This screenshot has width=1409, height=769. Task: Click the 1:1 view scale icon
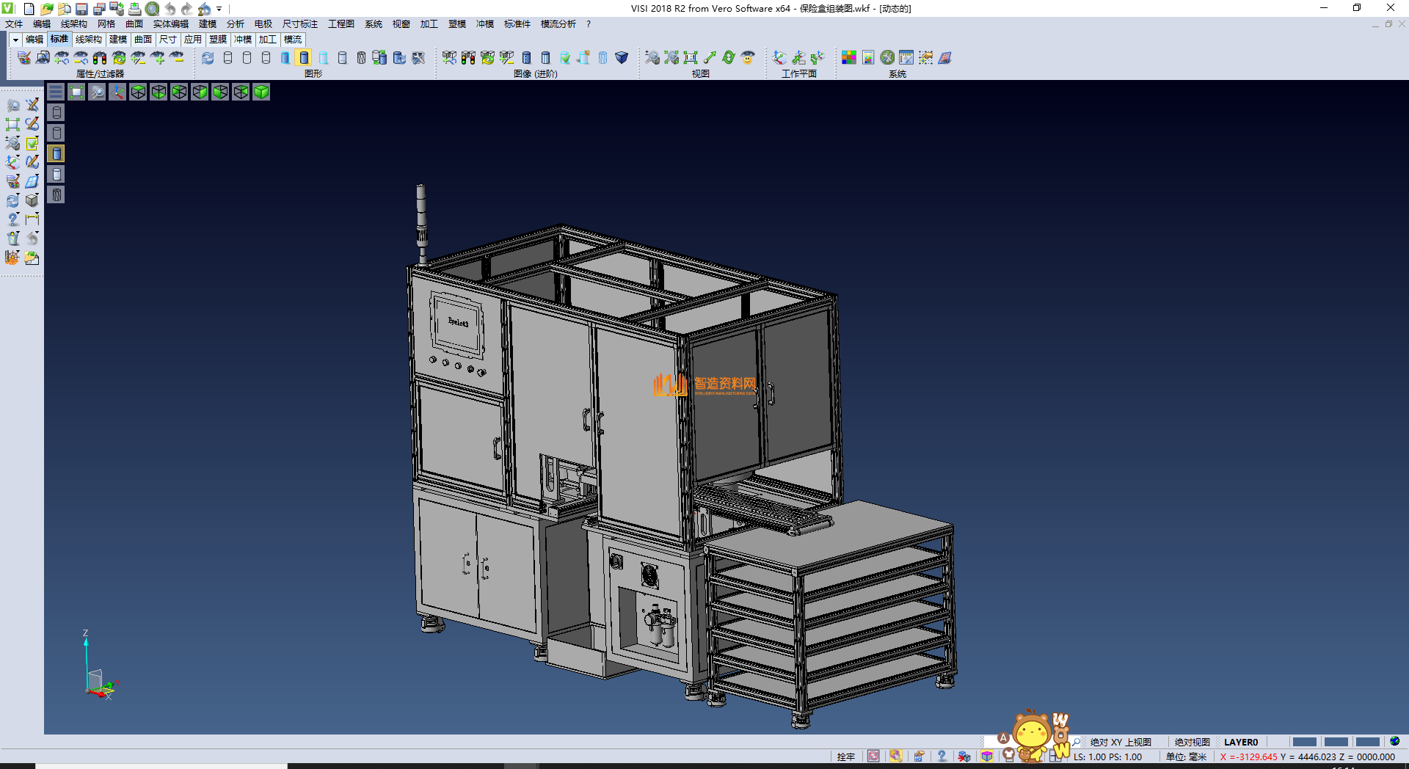pos(690,58)
